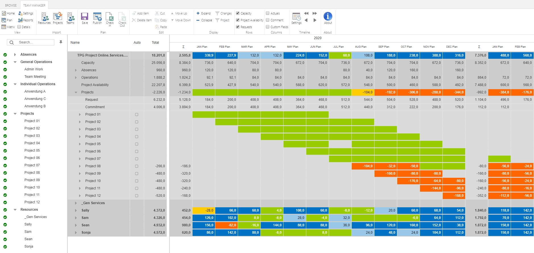Click the Check In icon
This screenshot has height=253, width=534.
110,18
